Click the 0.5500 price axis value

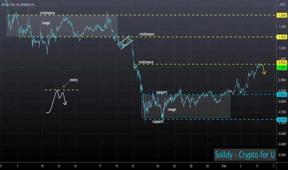282,155
